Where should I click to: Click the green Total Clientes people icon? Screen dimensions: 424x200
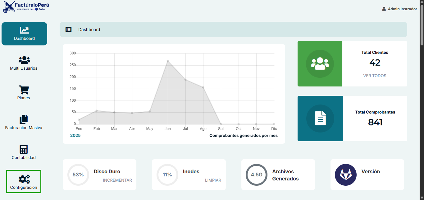pos(320,64)
